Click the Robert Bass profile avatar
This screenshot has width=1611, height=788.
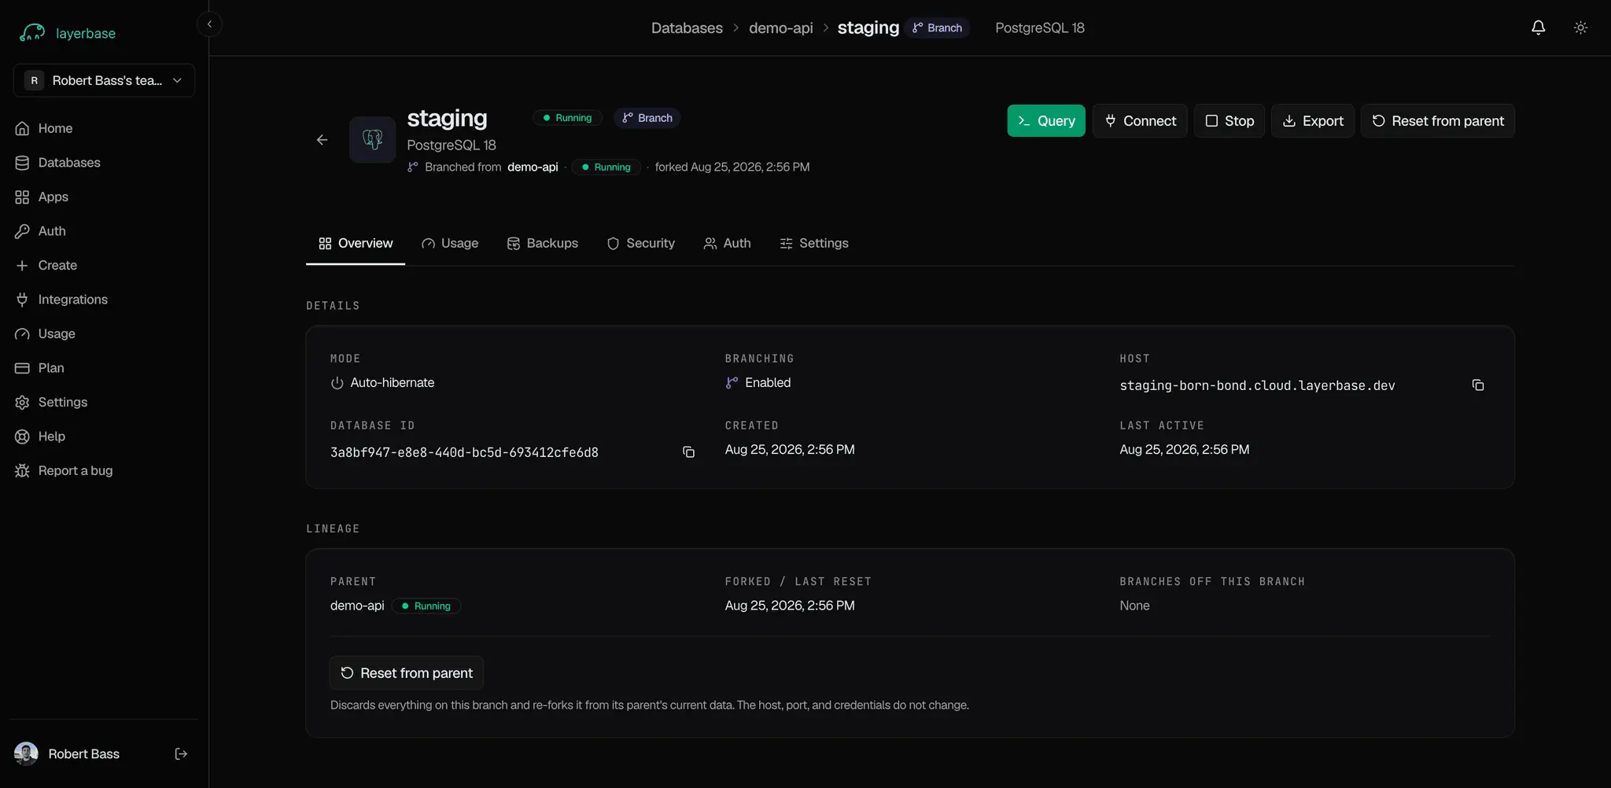point(26,753)
